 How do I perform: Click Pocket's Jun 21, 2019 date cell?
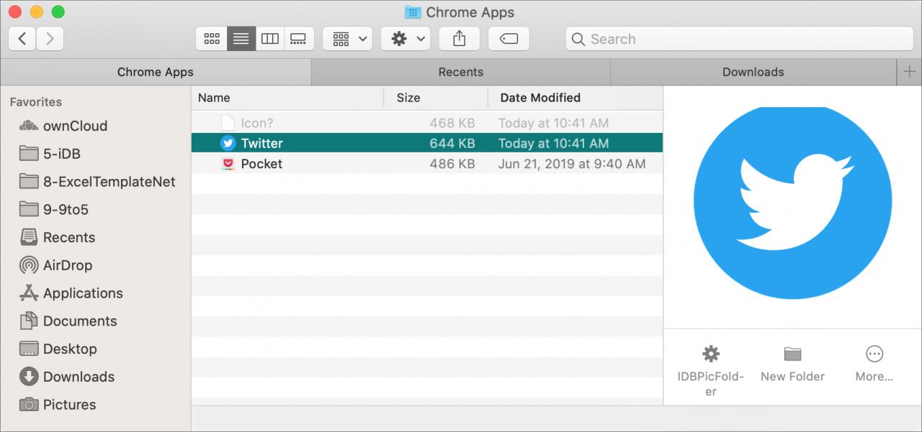[x=572, y=164]
